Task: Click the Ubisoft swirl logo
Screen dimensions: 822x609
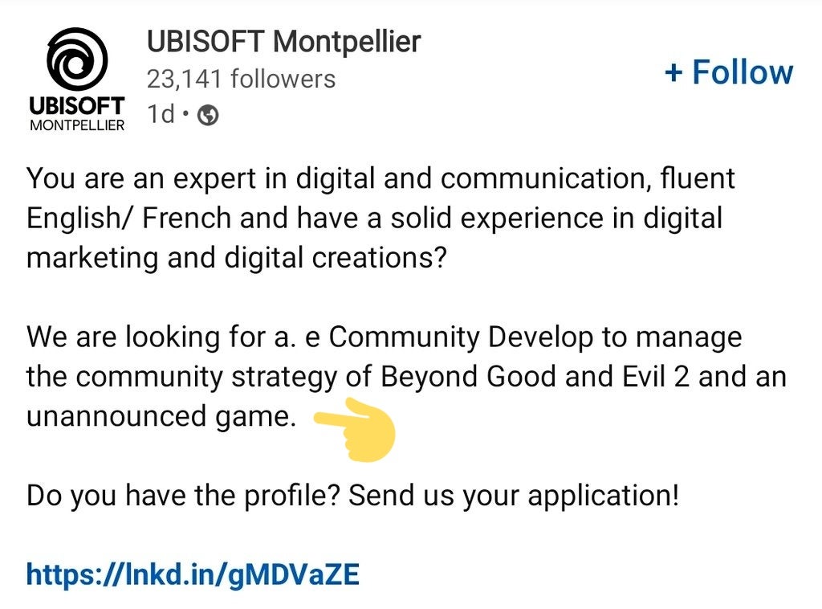Action: (77, 59)
